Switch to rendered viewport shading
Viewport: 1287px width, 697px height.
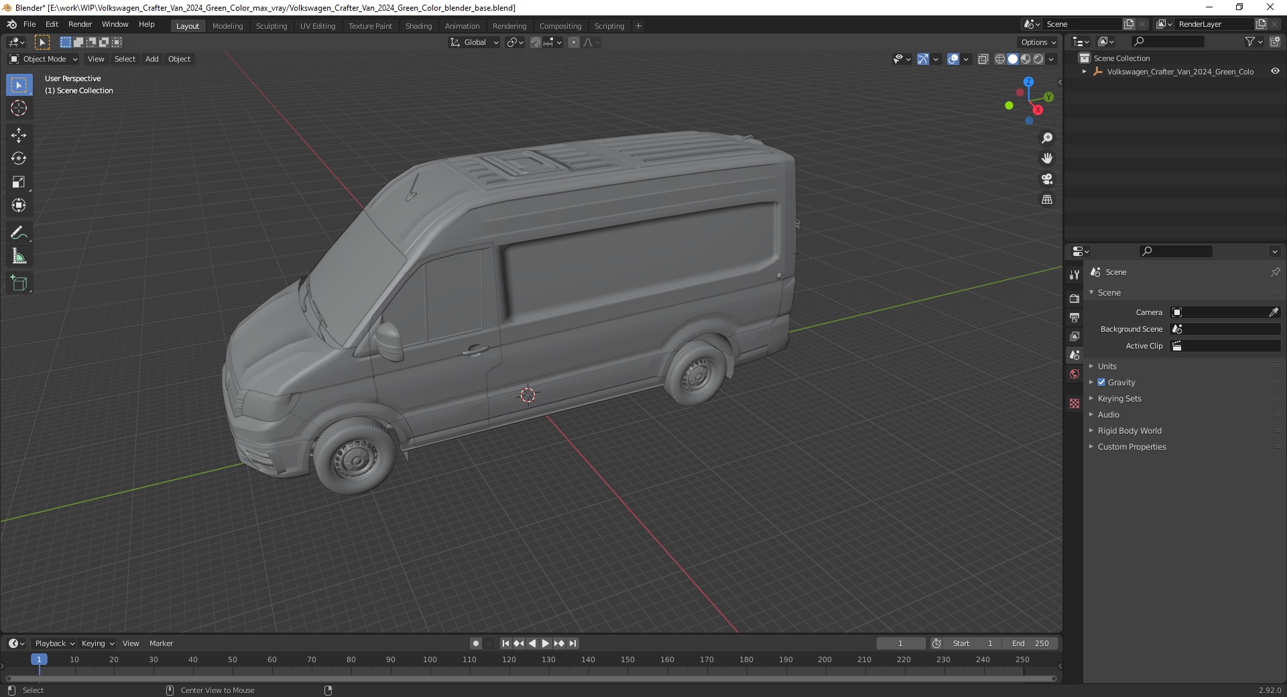[x=1038, y=59]
